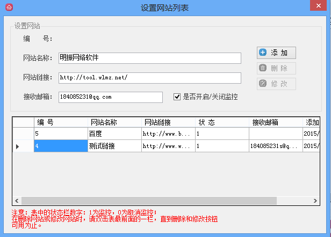Click the 删除 delete button
The image size is (331, 237).
(x=276, y=68)
